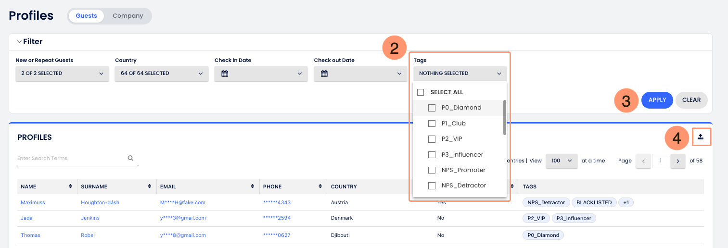The width and height of the screenshot is (728, 248).
Task: Click the Denmark country cell
Action: pos(342,218)
